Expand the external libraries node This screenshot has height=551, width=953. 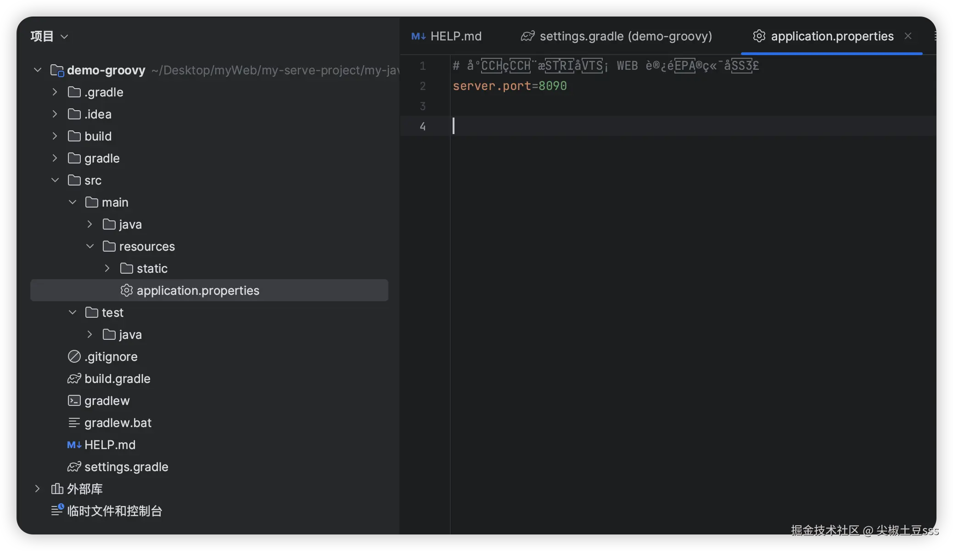(x=38, y=489)
